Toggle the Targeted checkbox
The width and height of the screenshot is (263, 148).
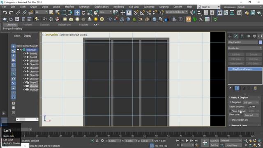(x=230, y=102)
